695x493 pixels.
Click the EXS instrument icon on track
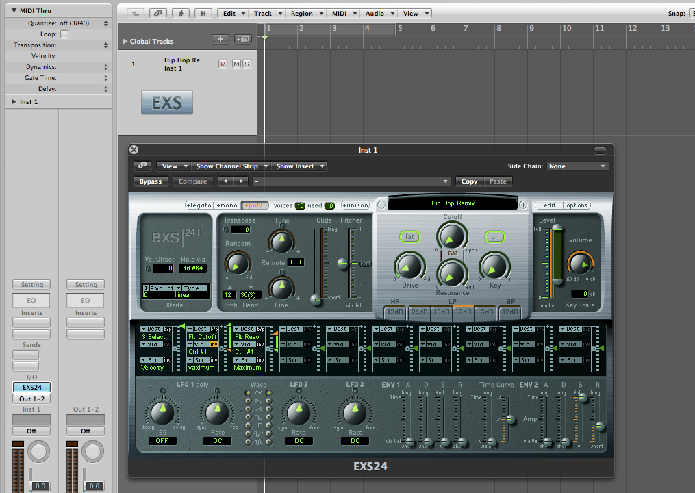coord(167,103)
